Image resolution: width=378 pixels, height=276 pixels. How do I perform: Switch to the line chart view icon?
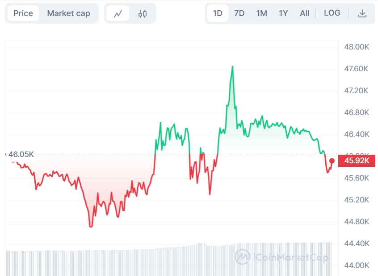click(118, 13)
